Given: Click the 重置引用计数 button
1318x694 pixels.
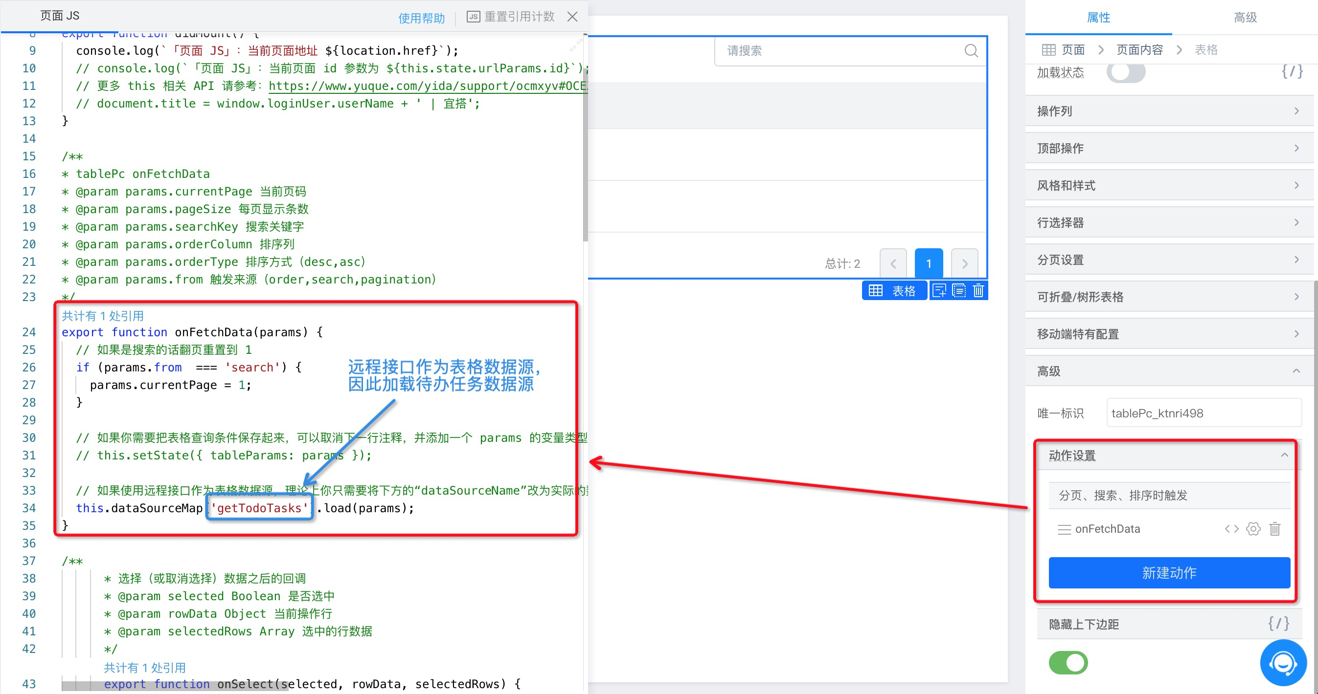Looking at the screenshot, I should pyautogui.click(x=519, y=17).
